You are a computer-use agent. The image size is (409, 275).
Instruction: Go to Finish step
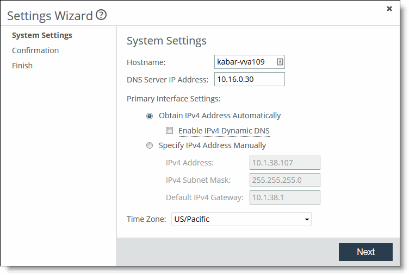click(x=22, y=66)
